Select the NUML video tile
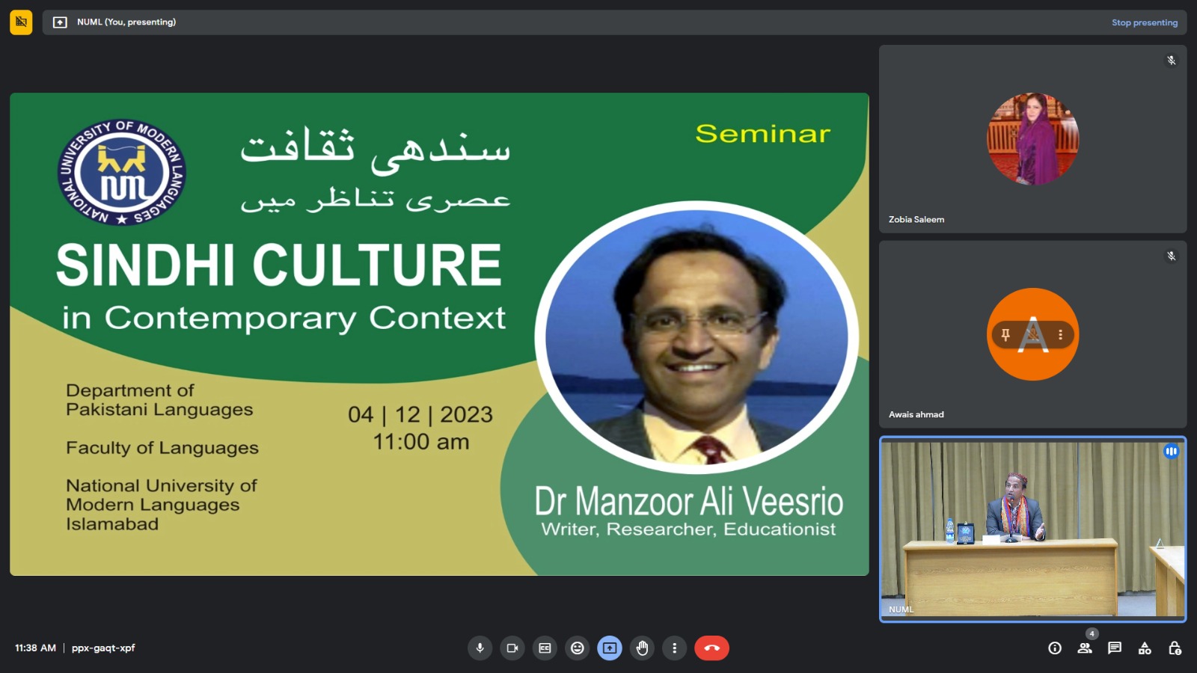 tap(1033, 529)
